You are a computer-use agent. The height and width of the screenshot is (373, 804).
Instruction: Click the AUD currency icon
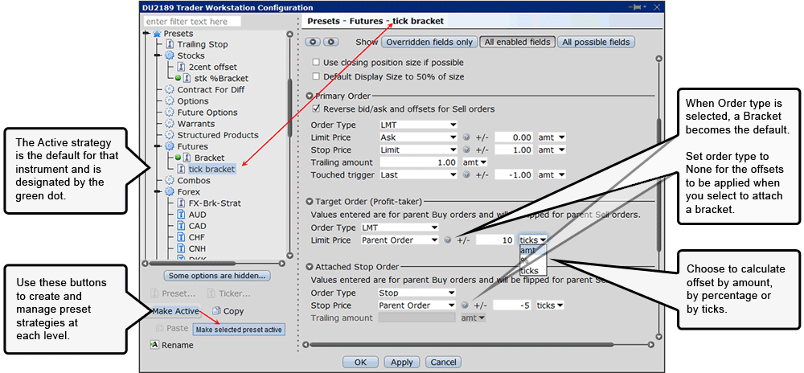point(180,215)
